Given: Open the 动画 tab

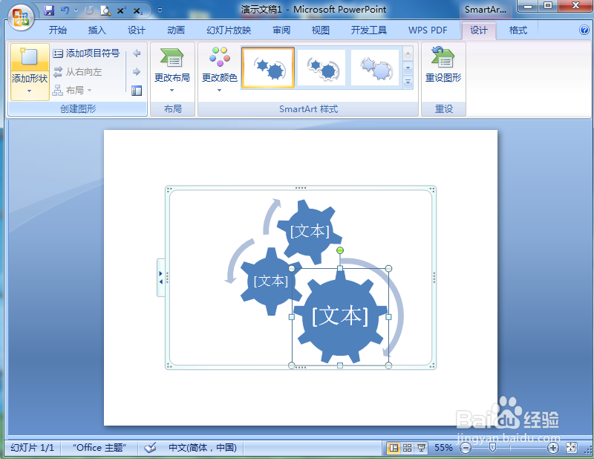Looking at the screenshot, I should tap(176, 30).
